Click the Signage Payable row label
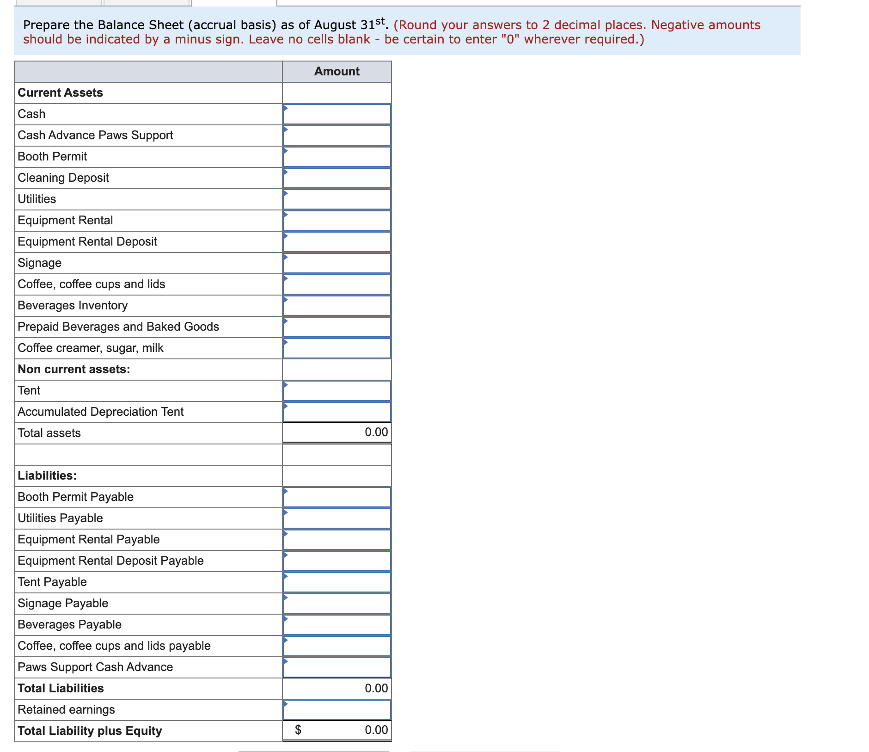Screen dimensions: 869x752 click(x=63, y=603)
